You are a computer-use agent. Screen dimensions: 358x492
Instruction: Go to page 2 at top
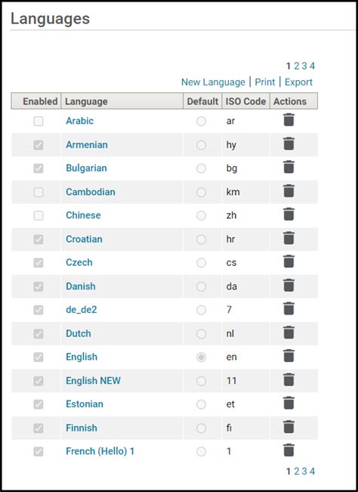[297, 66]
